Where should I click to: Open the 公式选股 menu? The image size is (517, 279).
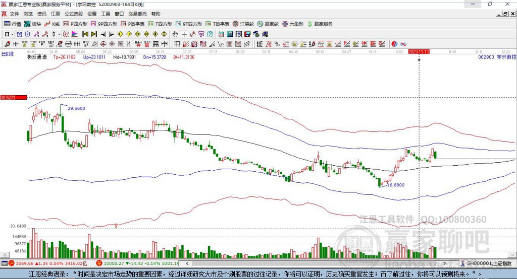coord(74,14)
